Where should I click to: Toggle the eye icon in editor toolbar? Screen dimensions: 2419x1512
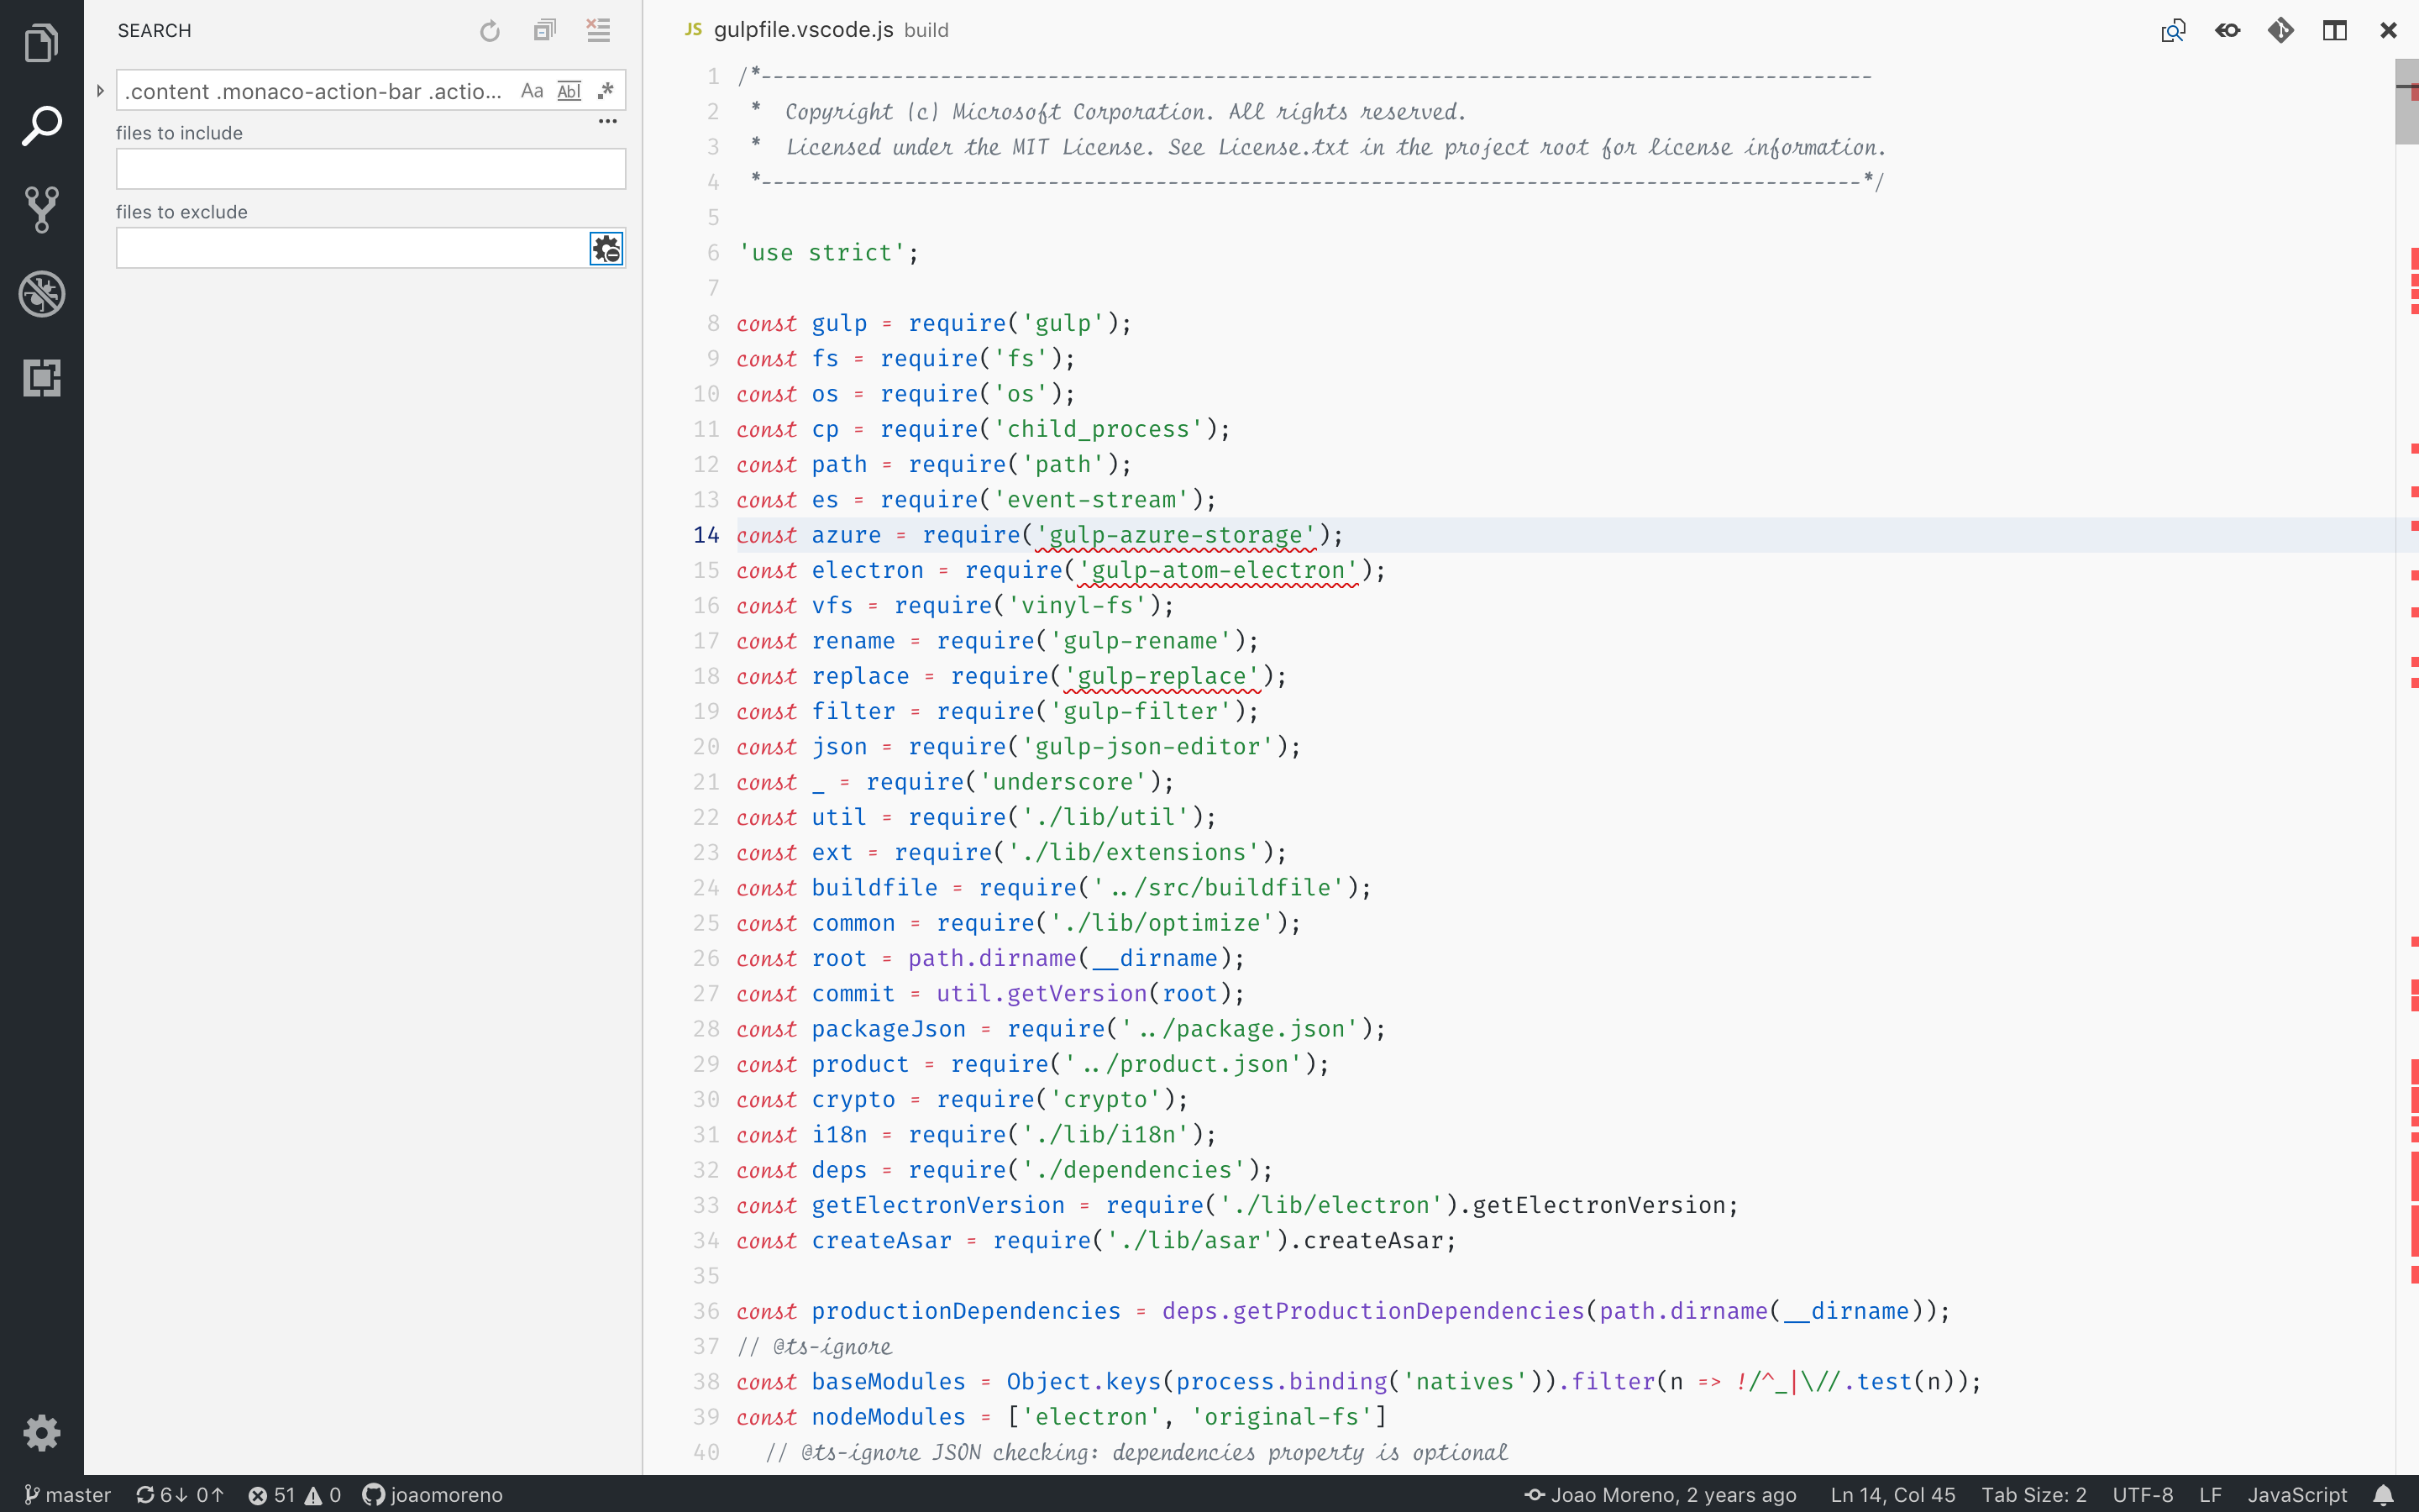click(x=2227, y=31)
